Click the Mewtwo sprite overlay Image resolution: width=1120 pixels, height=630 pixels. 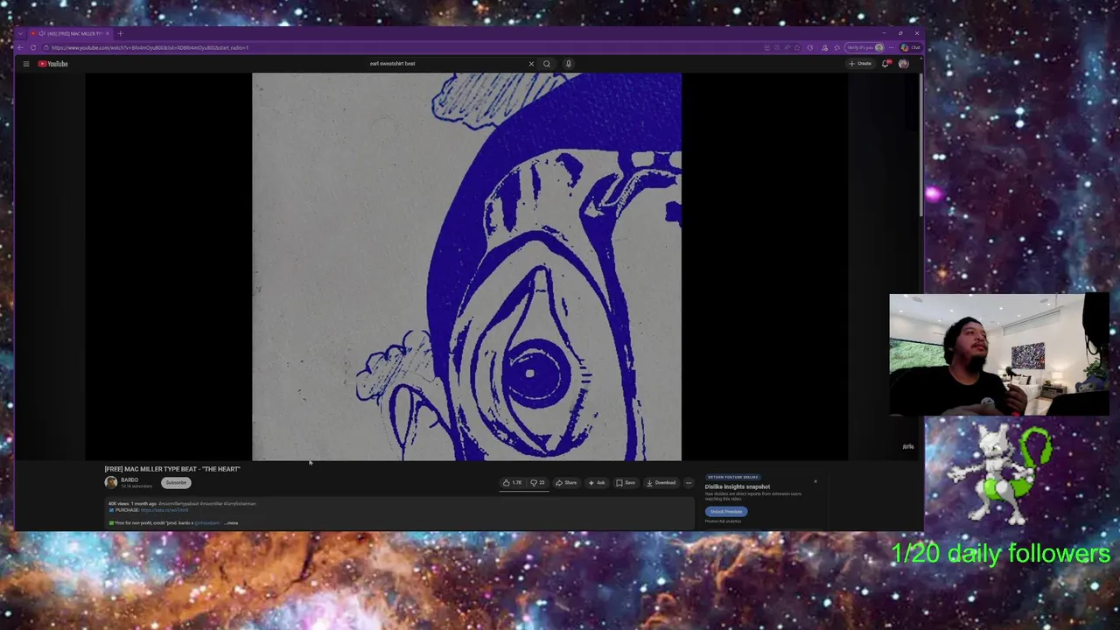999,474
